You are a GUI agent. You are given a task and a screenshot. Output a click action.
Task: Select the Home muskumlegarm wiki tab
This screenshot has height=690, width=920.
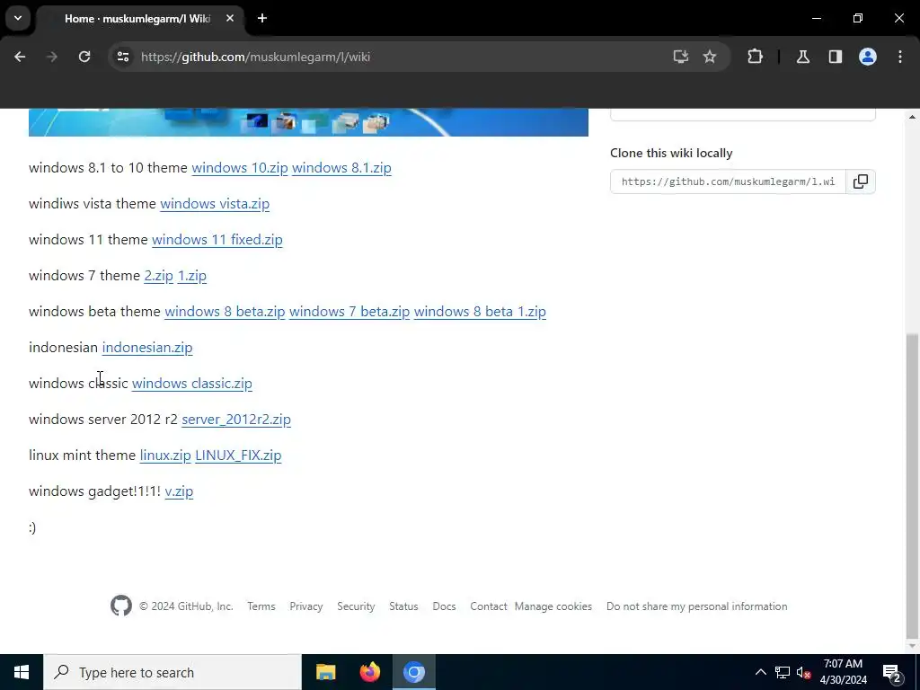pos(138,19)
